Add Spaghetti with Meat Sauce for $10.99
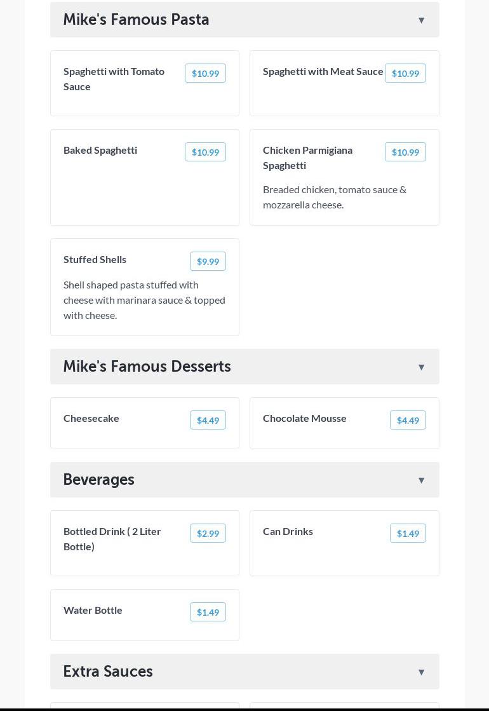 (x=405, y=74)
